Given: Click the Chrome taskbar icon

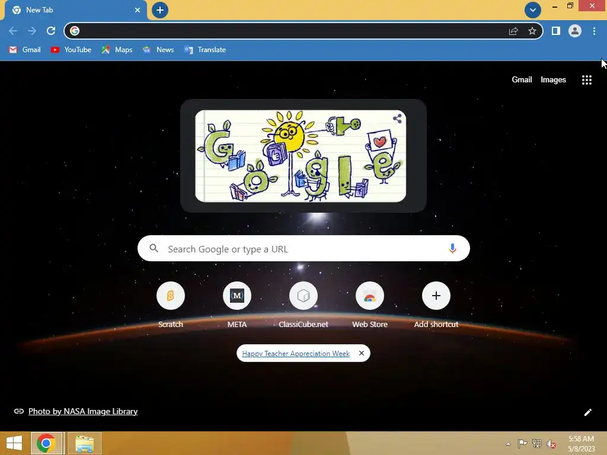Looking at the screenshot, I should (x=46, y=443).
